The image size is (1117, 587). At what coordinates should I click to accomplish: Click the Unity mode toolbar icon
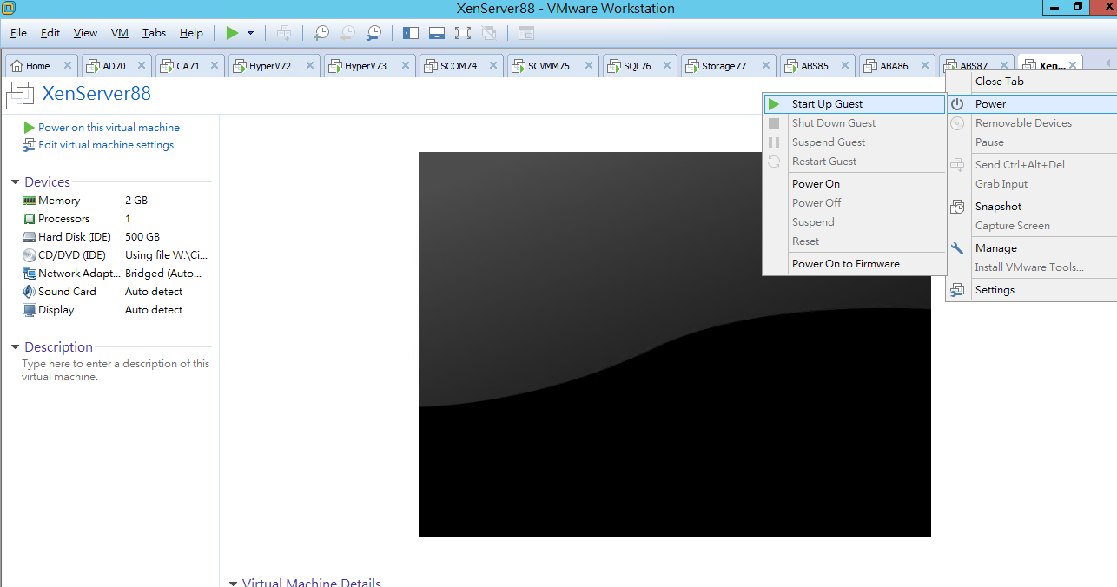coord(489,33)
